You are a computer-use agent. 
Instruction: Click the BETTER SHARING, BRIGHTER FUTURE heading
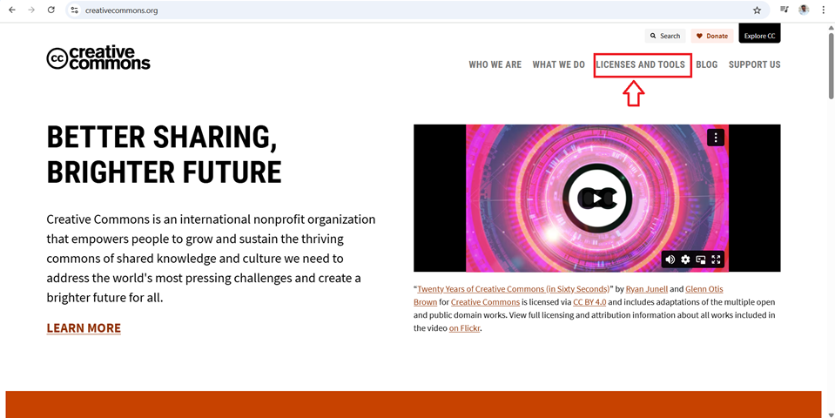tap(164, 154)
